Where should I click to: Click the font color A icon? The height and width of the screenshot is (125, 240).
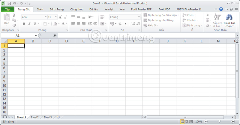pyautogui.click(x=63, y=24)
